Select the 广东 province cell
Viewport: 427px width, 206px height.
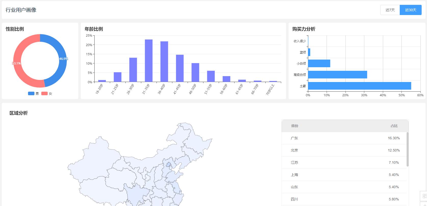[294, 138]
